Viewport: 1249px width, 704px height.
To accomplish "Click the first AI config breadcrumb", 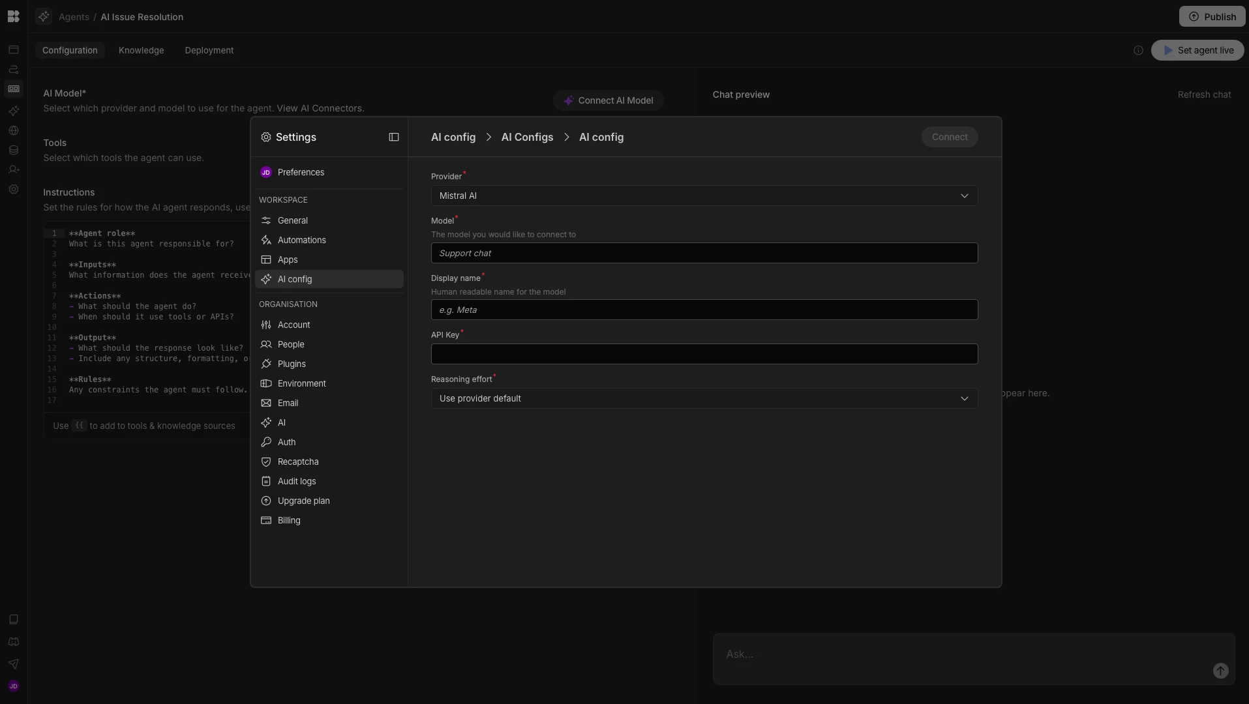I will (x=453, y=137).
